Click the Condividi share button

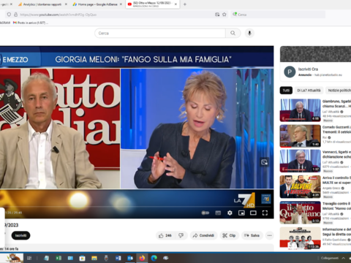(x=203, y=235)
